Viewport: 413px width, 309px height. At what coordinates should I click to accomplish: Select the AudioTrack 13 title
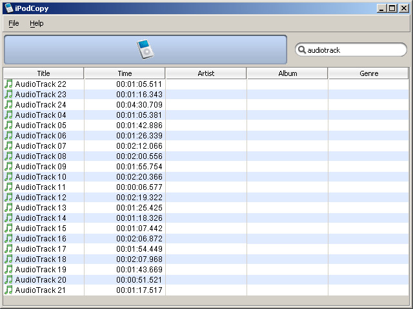pos(41,207)
